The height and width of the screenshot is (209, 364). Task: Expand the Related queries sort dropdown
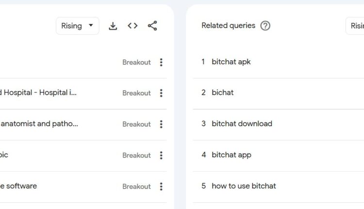coord(356,26)
